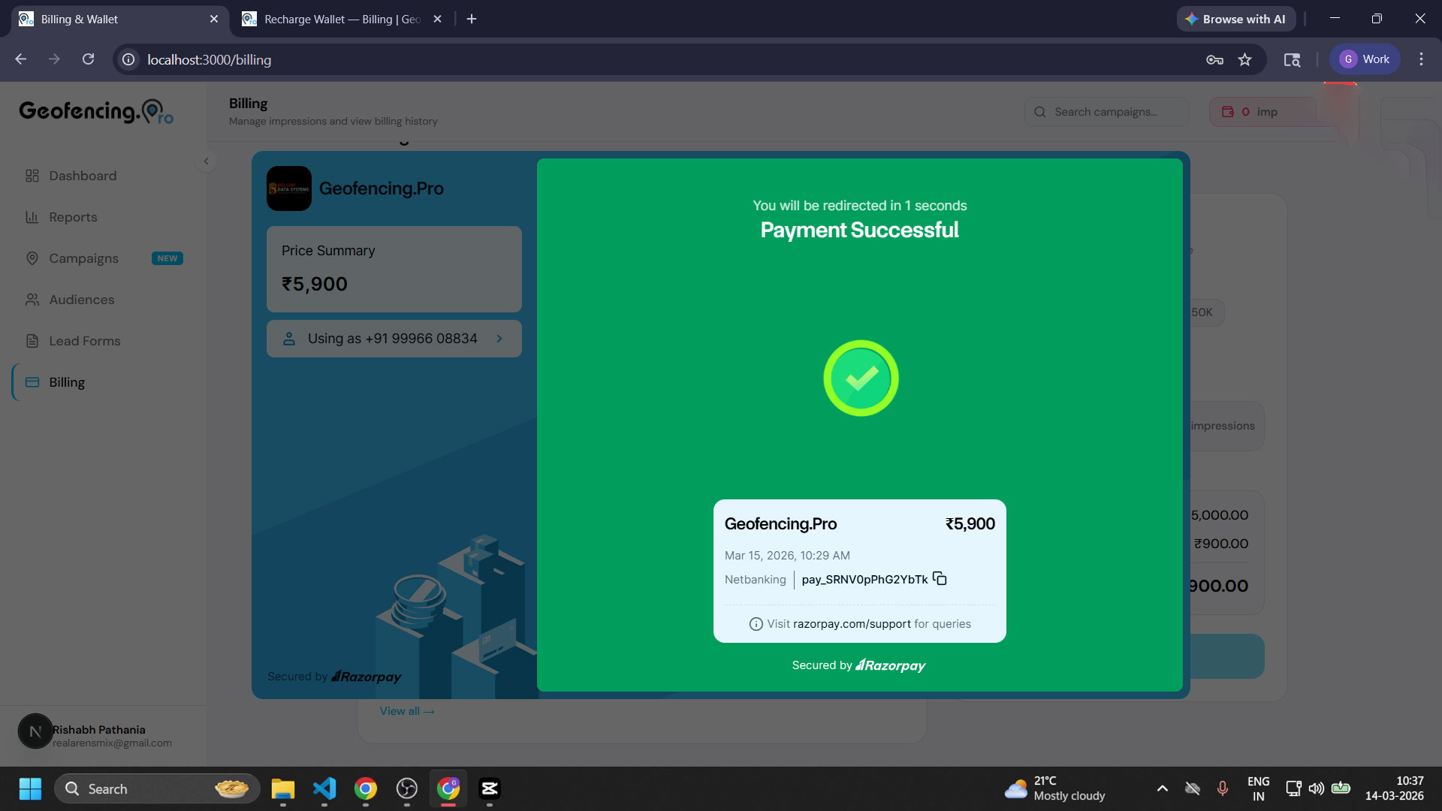Click the Geofencing.Pro logo

95,110
